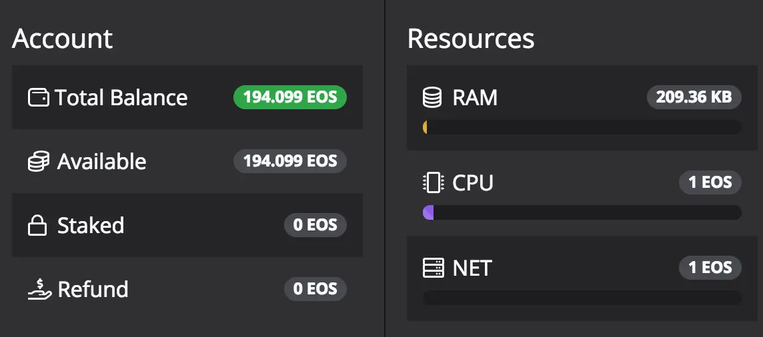Click the green 194.099 EOS total balance badge
This screenshot has width=763, height=337.
click(290, 98)
